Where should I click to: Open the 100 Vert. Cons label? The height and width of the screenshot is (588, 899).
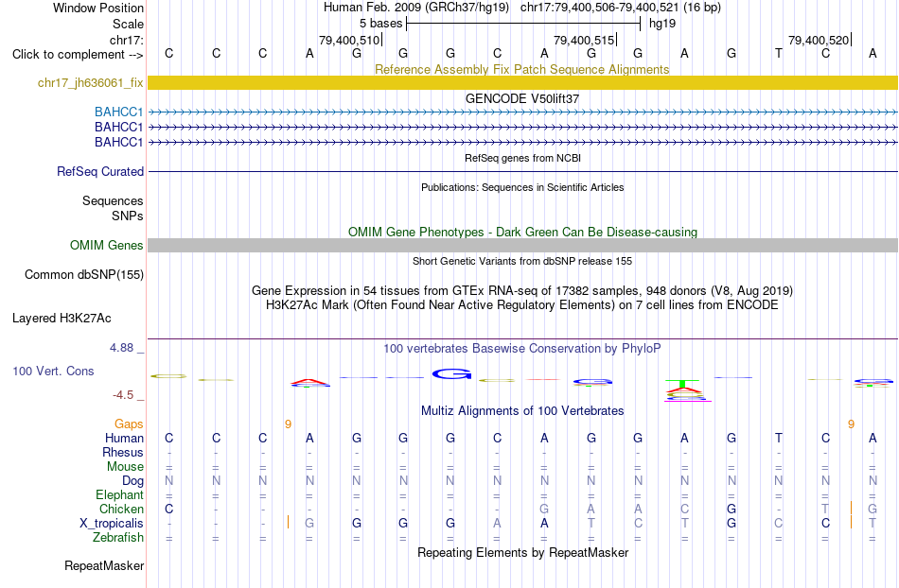[53, 371]
